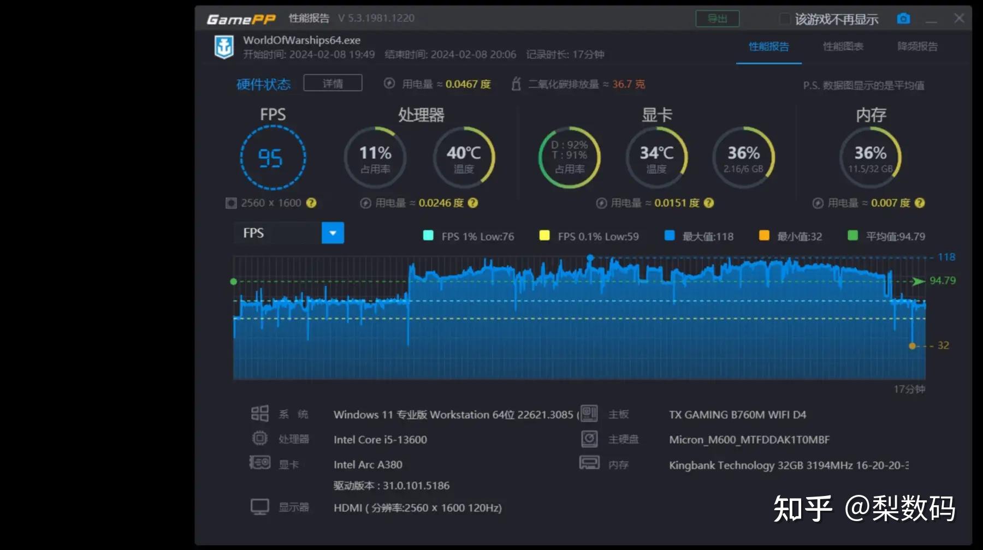The width and height of the screenshot is (983, 550).
Task: Click the average 94.79 arrow marker
Action: point(919,281)
